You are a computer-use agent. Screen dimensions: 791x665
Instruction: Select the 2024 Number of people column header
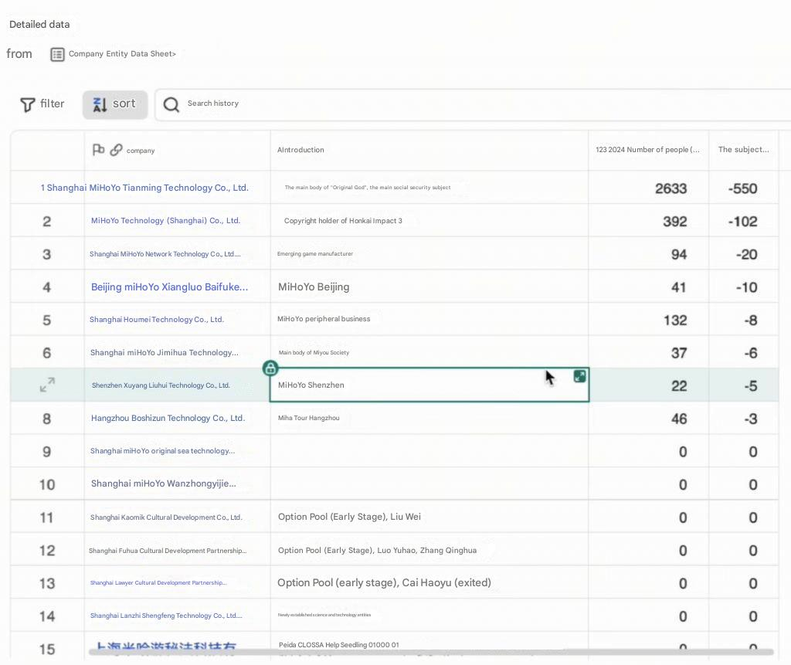click(648, 150)
